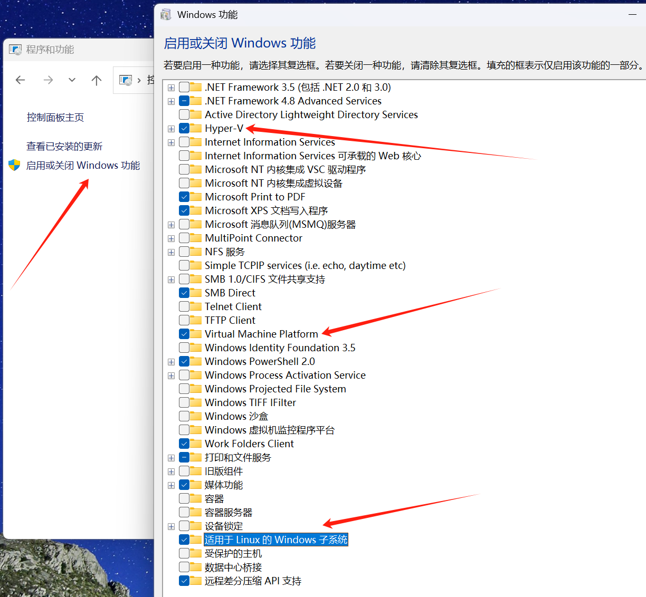Uncheck 适用于 Linux 的 Windows 子系统 checkbox
Image resolution: width=646 pixels, height=597 pixels.
click(184, 540)
